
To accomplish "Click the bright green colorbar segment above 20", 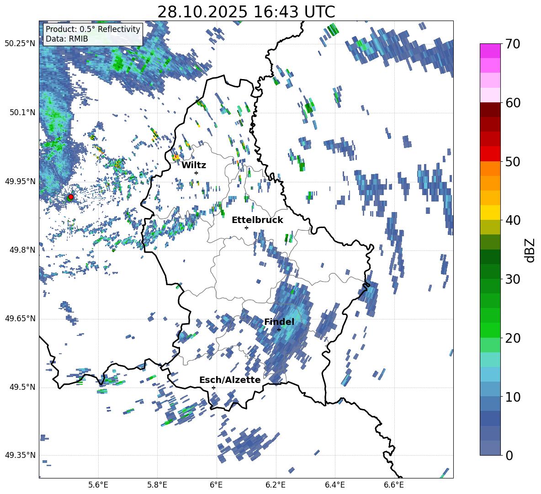I will [x=490, y=330].
